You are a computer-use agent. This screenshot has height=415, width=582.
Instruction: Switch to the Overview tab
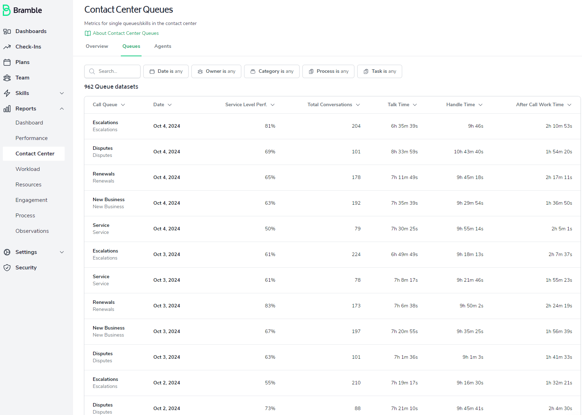coord(97,46)
